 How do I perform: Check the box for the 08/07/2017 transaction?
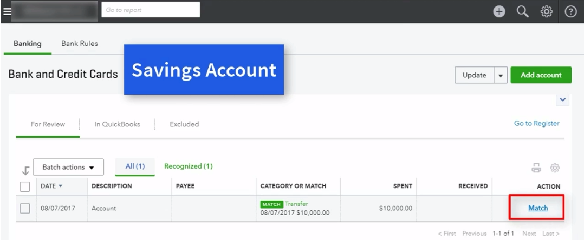[x=25, y=209]
